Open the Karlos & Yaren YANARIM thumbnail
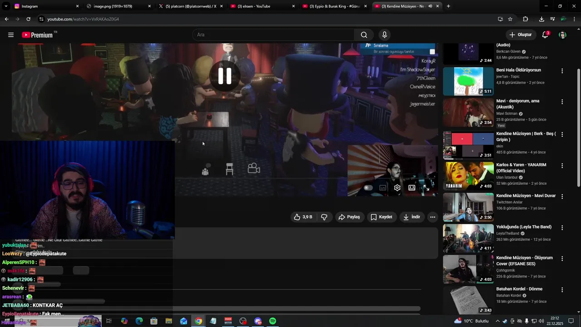 [x=468, y=176]
